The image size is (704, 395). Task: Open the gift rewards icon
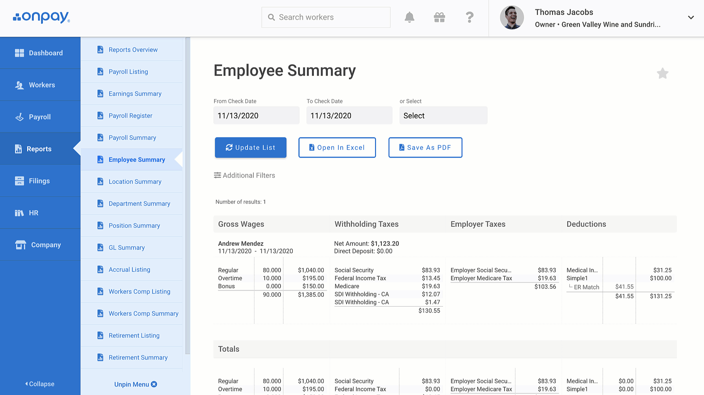439,17
